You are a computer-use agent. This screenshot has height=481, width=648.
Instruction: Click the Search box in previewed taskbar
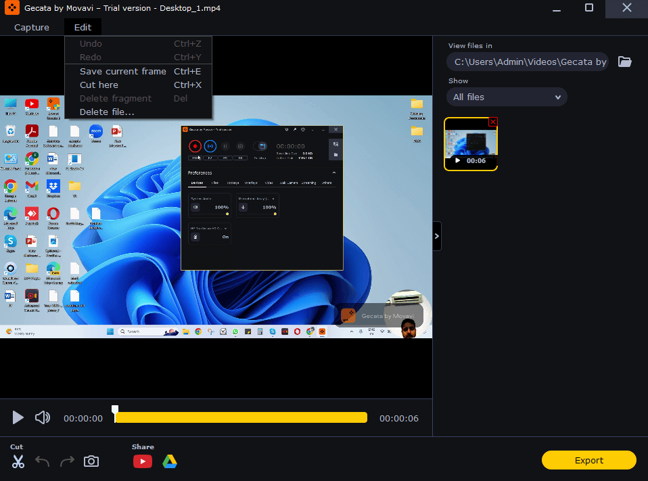[x=148, y=331]
